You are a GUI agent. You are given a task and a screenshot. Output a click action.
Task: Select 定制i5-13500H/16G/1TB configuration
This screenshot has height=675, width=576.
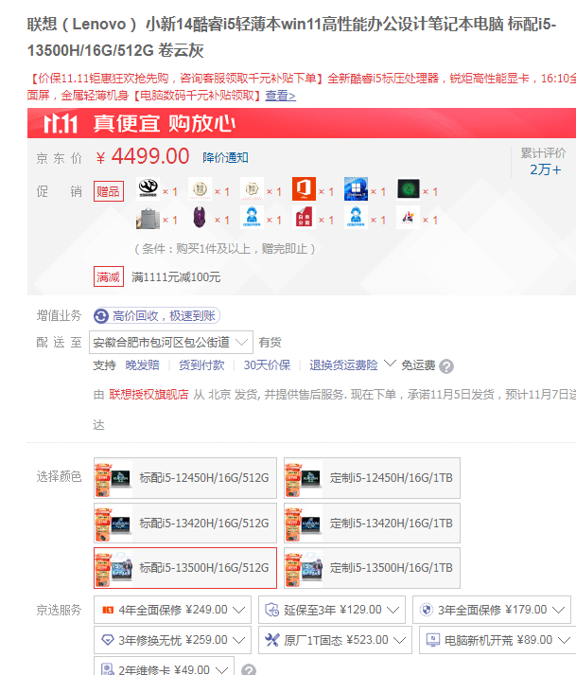[x=372, y=568]
